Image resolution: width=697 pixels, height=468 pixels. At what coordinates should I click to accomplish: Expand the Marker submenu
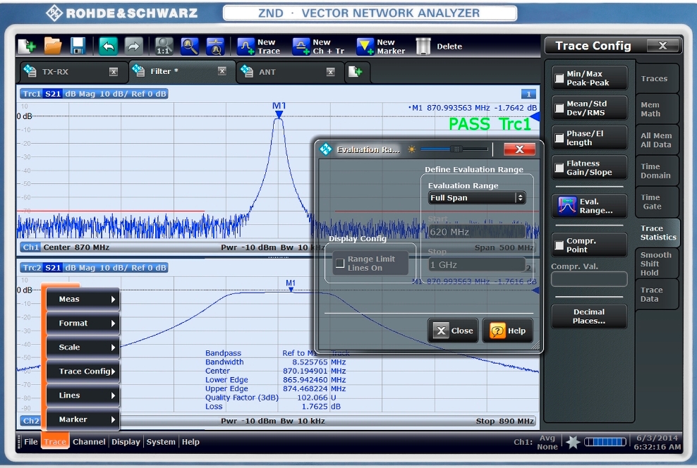(83, 419)
